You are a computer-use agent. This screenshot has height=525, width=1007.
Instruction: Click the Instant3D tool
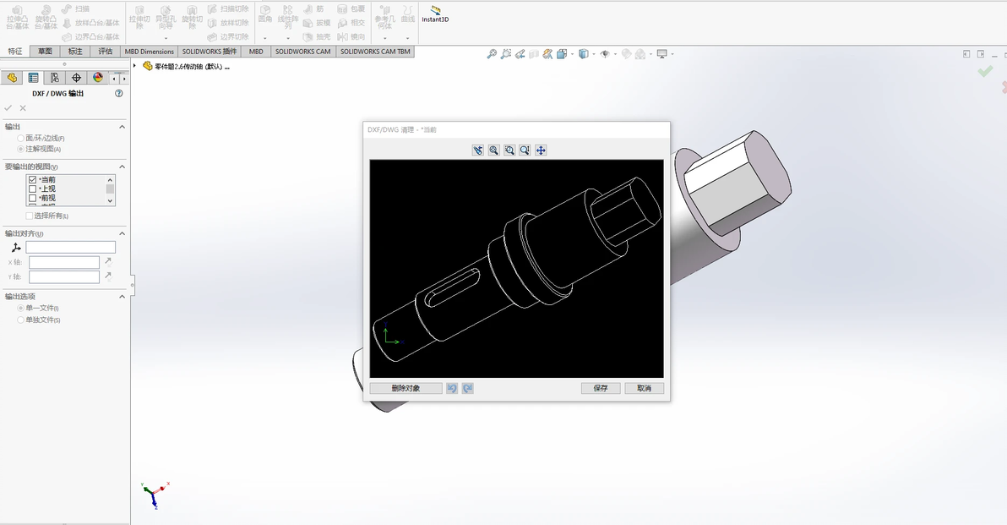[x=435, y=14]
